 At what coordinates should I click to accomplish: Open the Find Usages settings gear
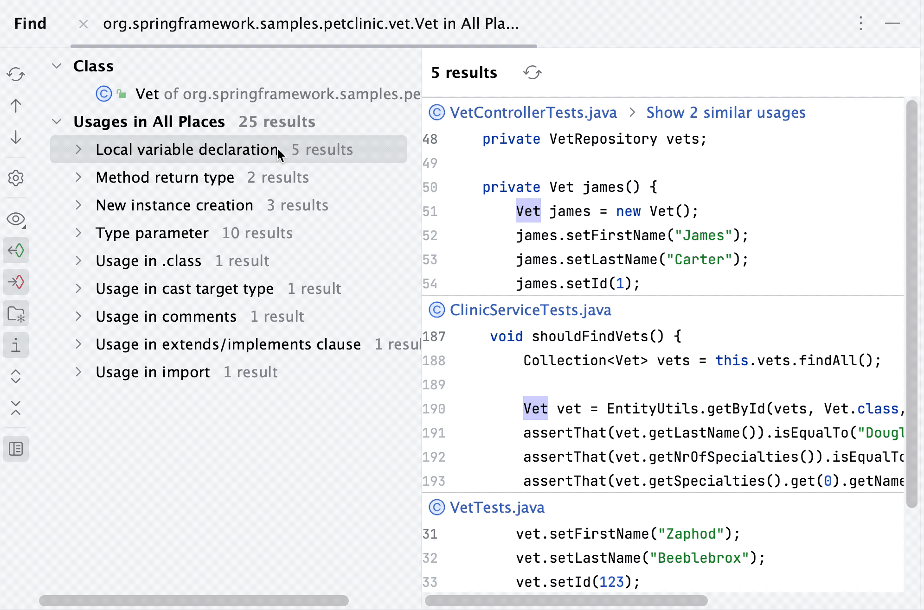(x=17, y=178)
